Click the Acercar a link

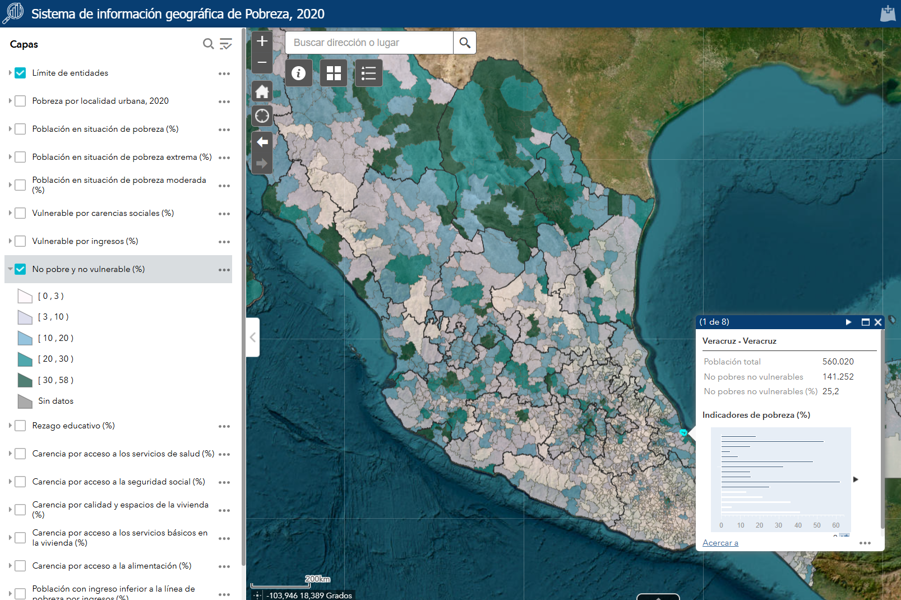(720, 543)
